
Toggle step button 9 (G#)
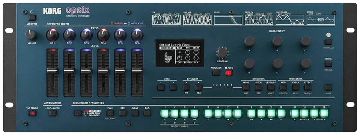pos(252,113)
